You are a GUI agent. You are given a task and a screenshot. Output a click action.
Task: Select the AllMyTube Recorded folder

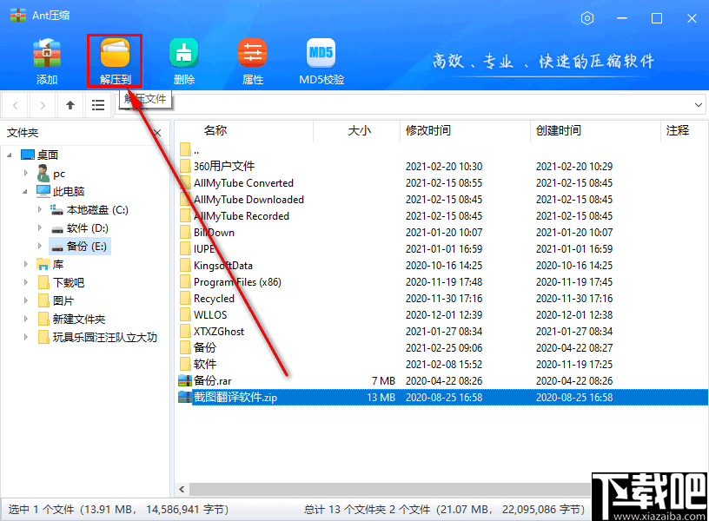tap(441, 216)
